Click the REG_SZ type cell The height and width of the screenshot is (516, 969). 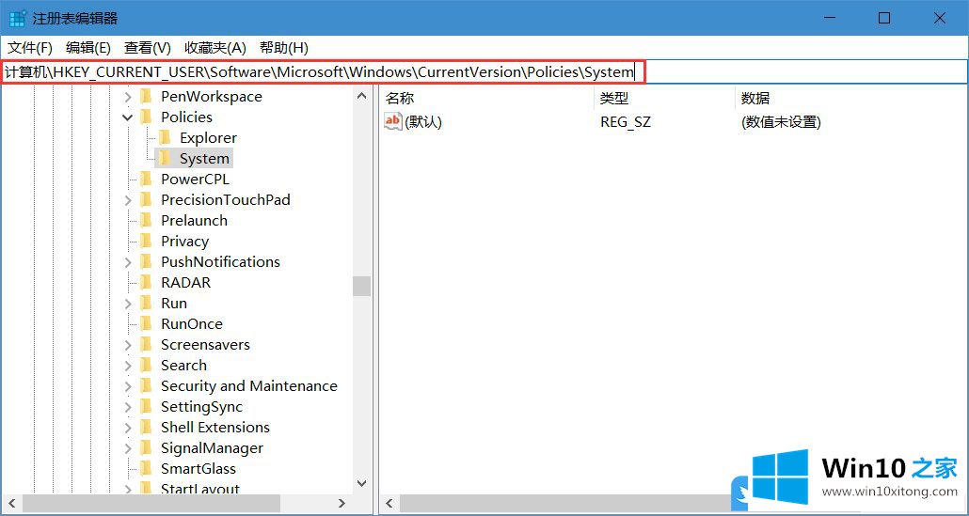coord(626,122)
